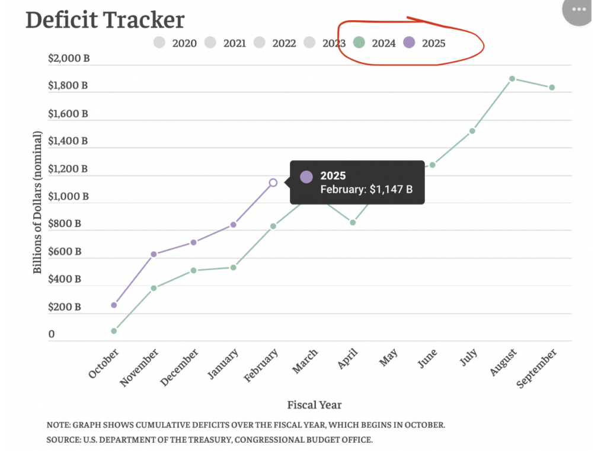This screenshot has width=607, height=451.
Task: Show the 2023 series via legend
Action: click(324, 43)
